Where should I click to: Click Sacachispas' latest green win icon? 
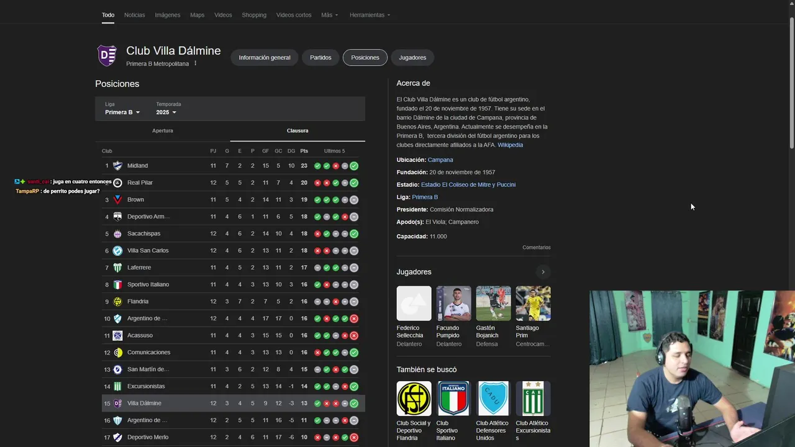click(x=354, y=233)
